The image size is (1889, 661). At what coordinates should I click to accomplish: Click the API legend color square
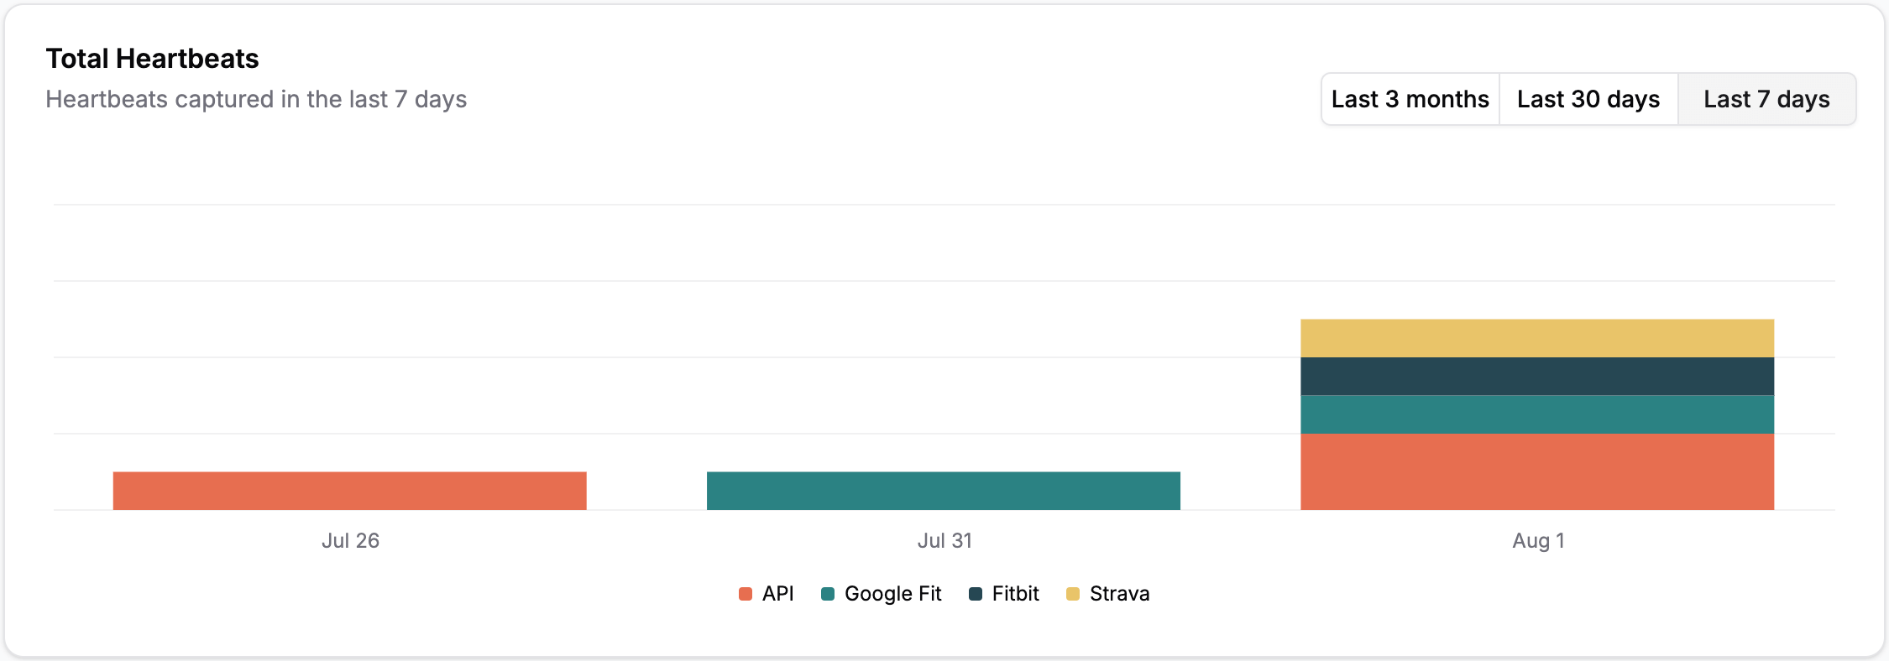pyautogui.click(x=746, y=594)
